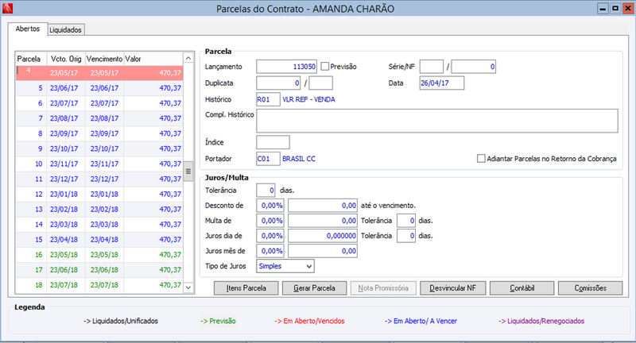Viewport: 636px width, 343px height.
Task: Click the Parcela column header
Action: click(x=31, y=59)
